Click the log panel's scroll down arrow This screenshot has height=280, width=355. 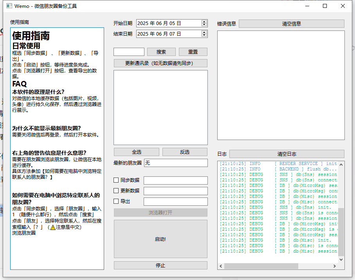point(341,260)
